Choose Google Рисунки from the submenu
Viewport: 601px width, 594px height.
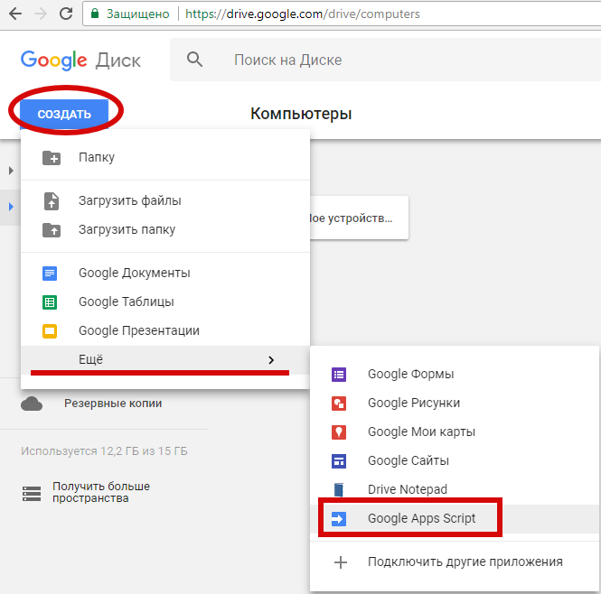[x=455, y=404]
